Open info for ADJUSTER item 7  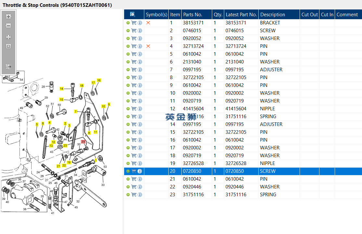coord(140,70)
